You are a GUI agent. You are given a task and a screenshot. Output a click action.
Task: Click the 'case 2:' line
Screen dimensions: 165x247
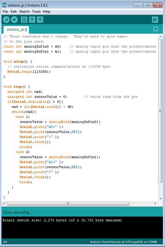(x=23, y=152)
